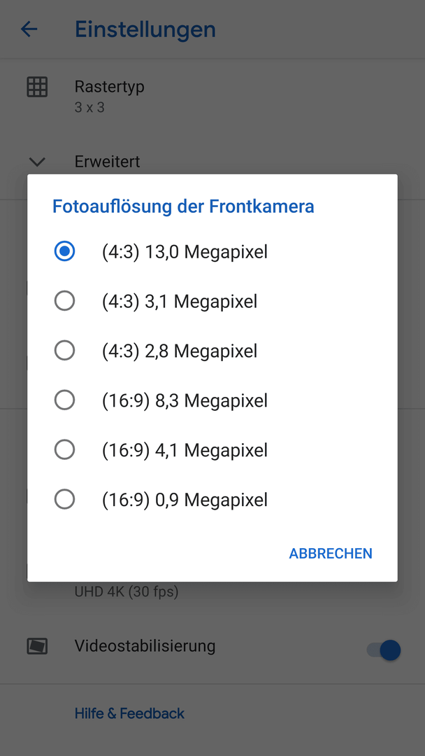Select (16:9) 0,9 Megapixel radio button

click(x=64, y=500)
